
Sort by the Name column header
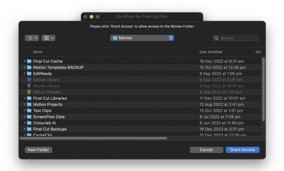pos(38,52)
